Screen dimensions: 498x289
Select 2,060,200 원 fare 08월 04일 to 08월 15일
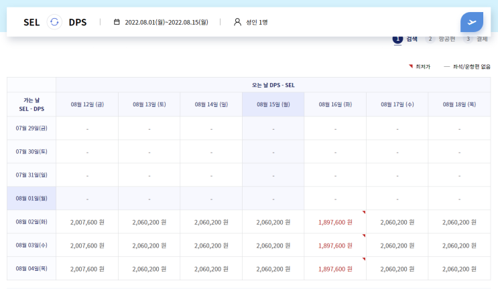pos(273,269)
